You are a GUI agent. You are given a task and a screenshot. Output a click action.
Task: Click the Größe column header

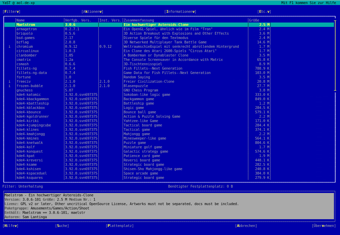click(x=254, y=21)
